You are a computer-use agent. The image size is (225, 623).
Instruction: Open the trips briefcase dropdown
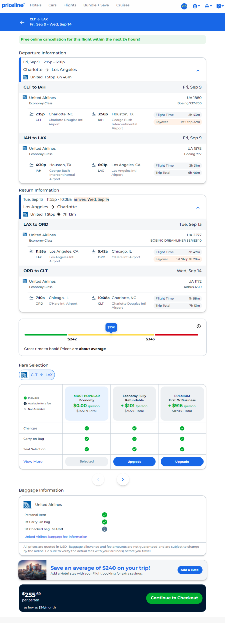coord(208,6)
